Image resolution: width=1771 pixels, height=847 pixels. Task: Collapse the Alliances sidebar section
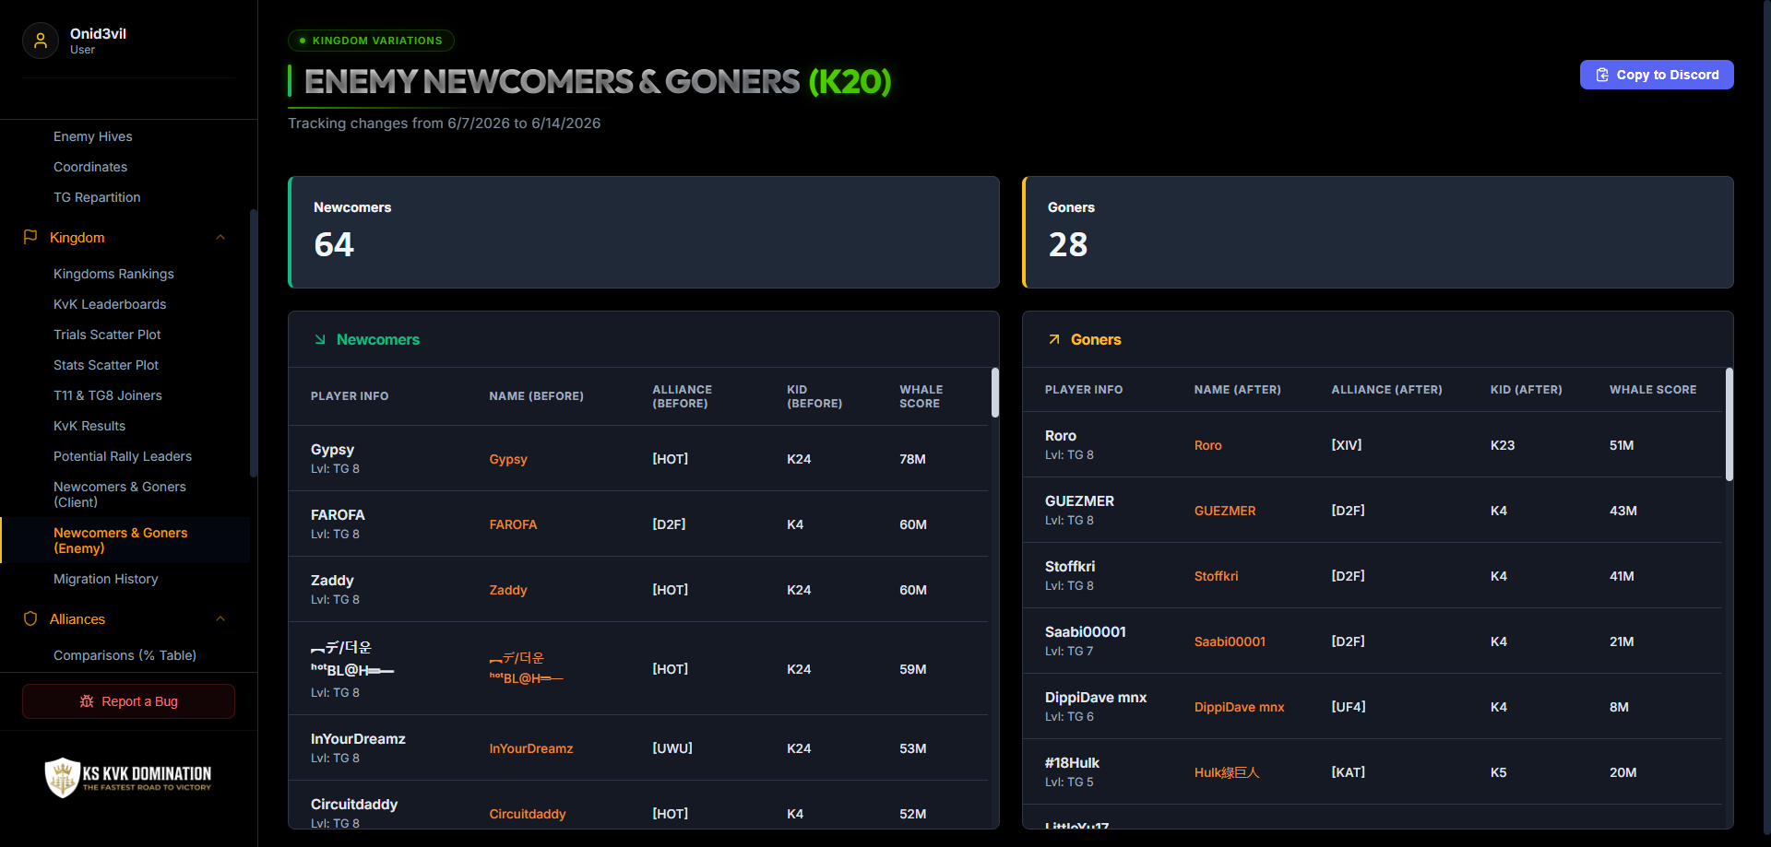(220, 618)
